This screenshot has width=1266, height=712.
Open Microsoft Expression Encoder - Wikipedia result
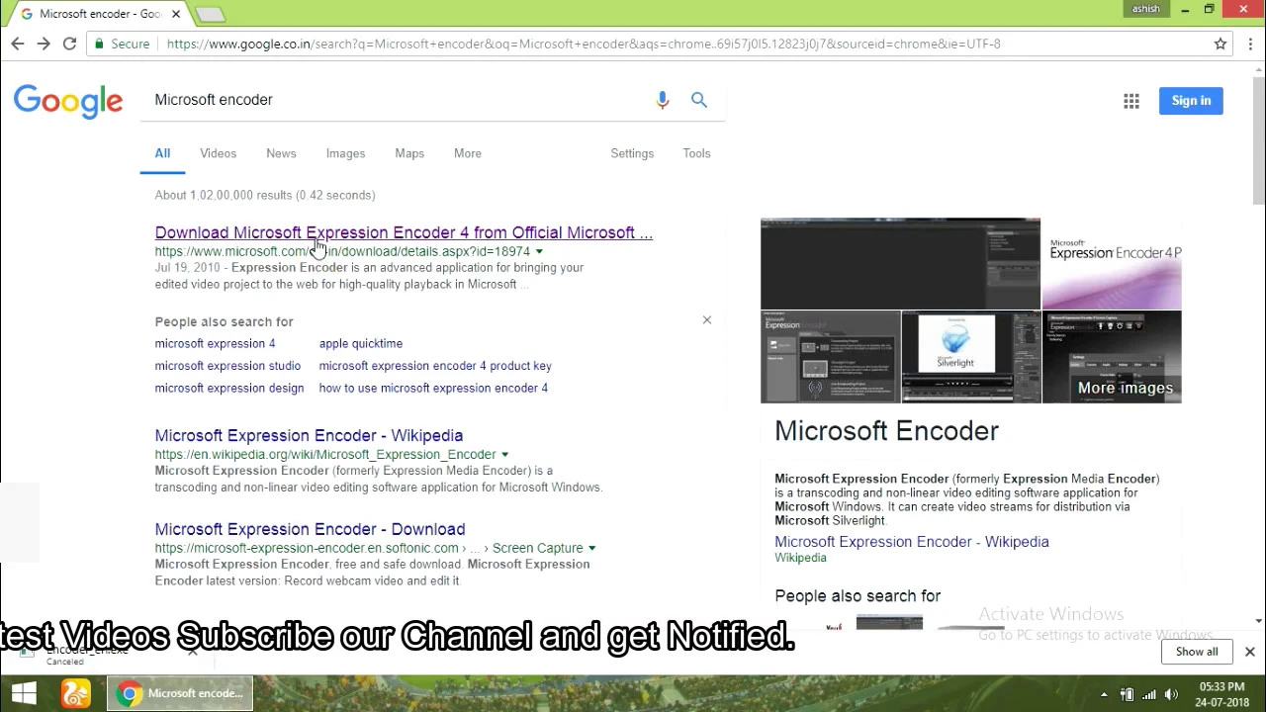pyautogui.click(x=309, y=435)
